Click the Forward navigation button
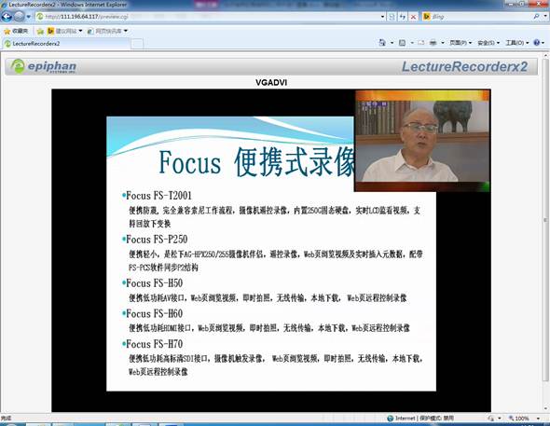Image resolution: width=550 pixels, height=426 pixels. [19, 17]
